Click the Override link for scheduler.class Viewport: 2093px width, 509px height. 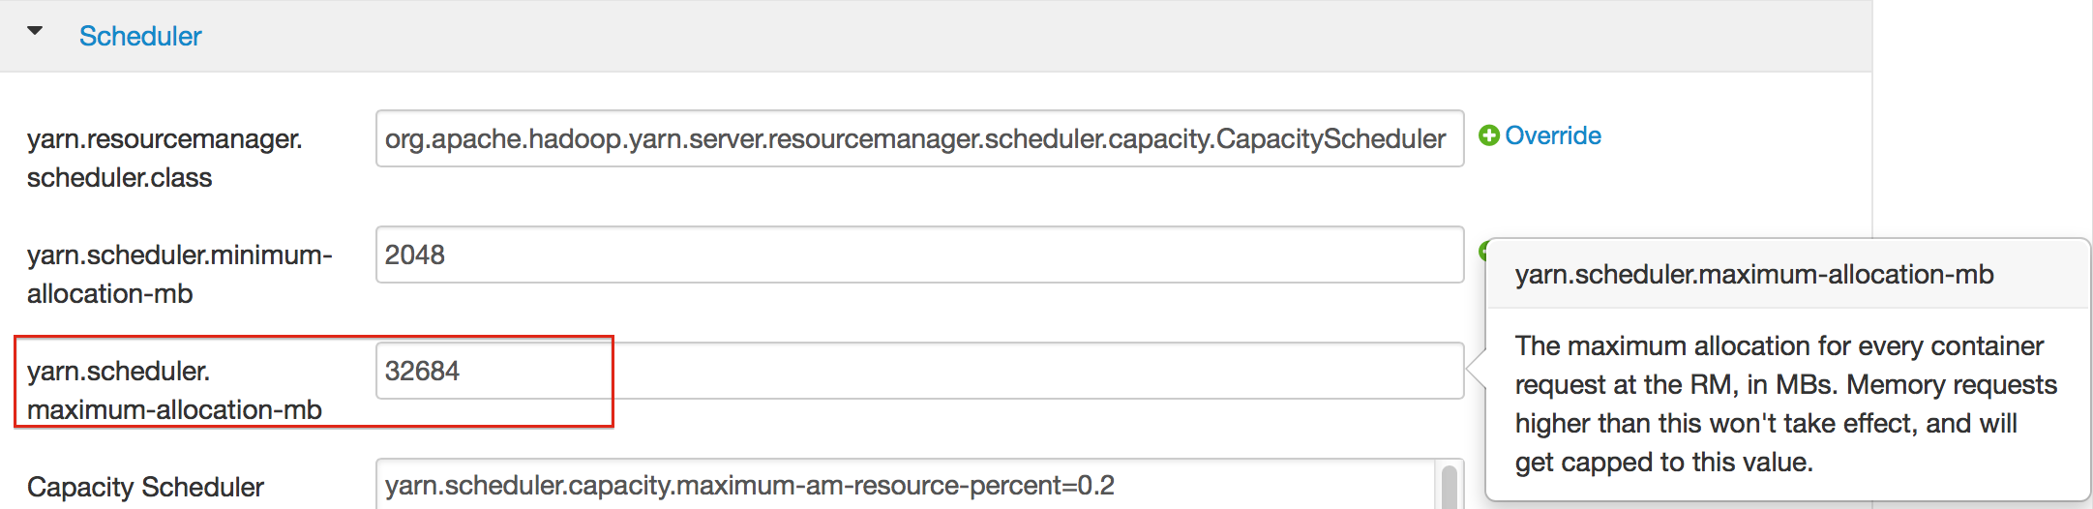pos(1553,135)
